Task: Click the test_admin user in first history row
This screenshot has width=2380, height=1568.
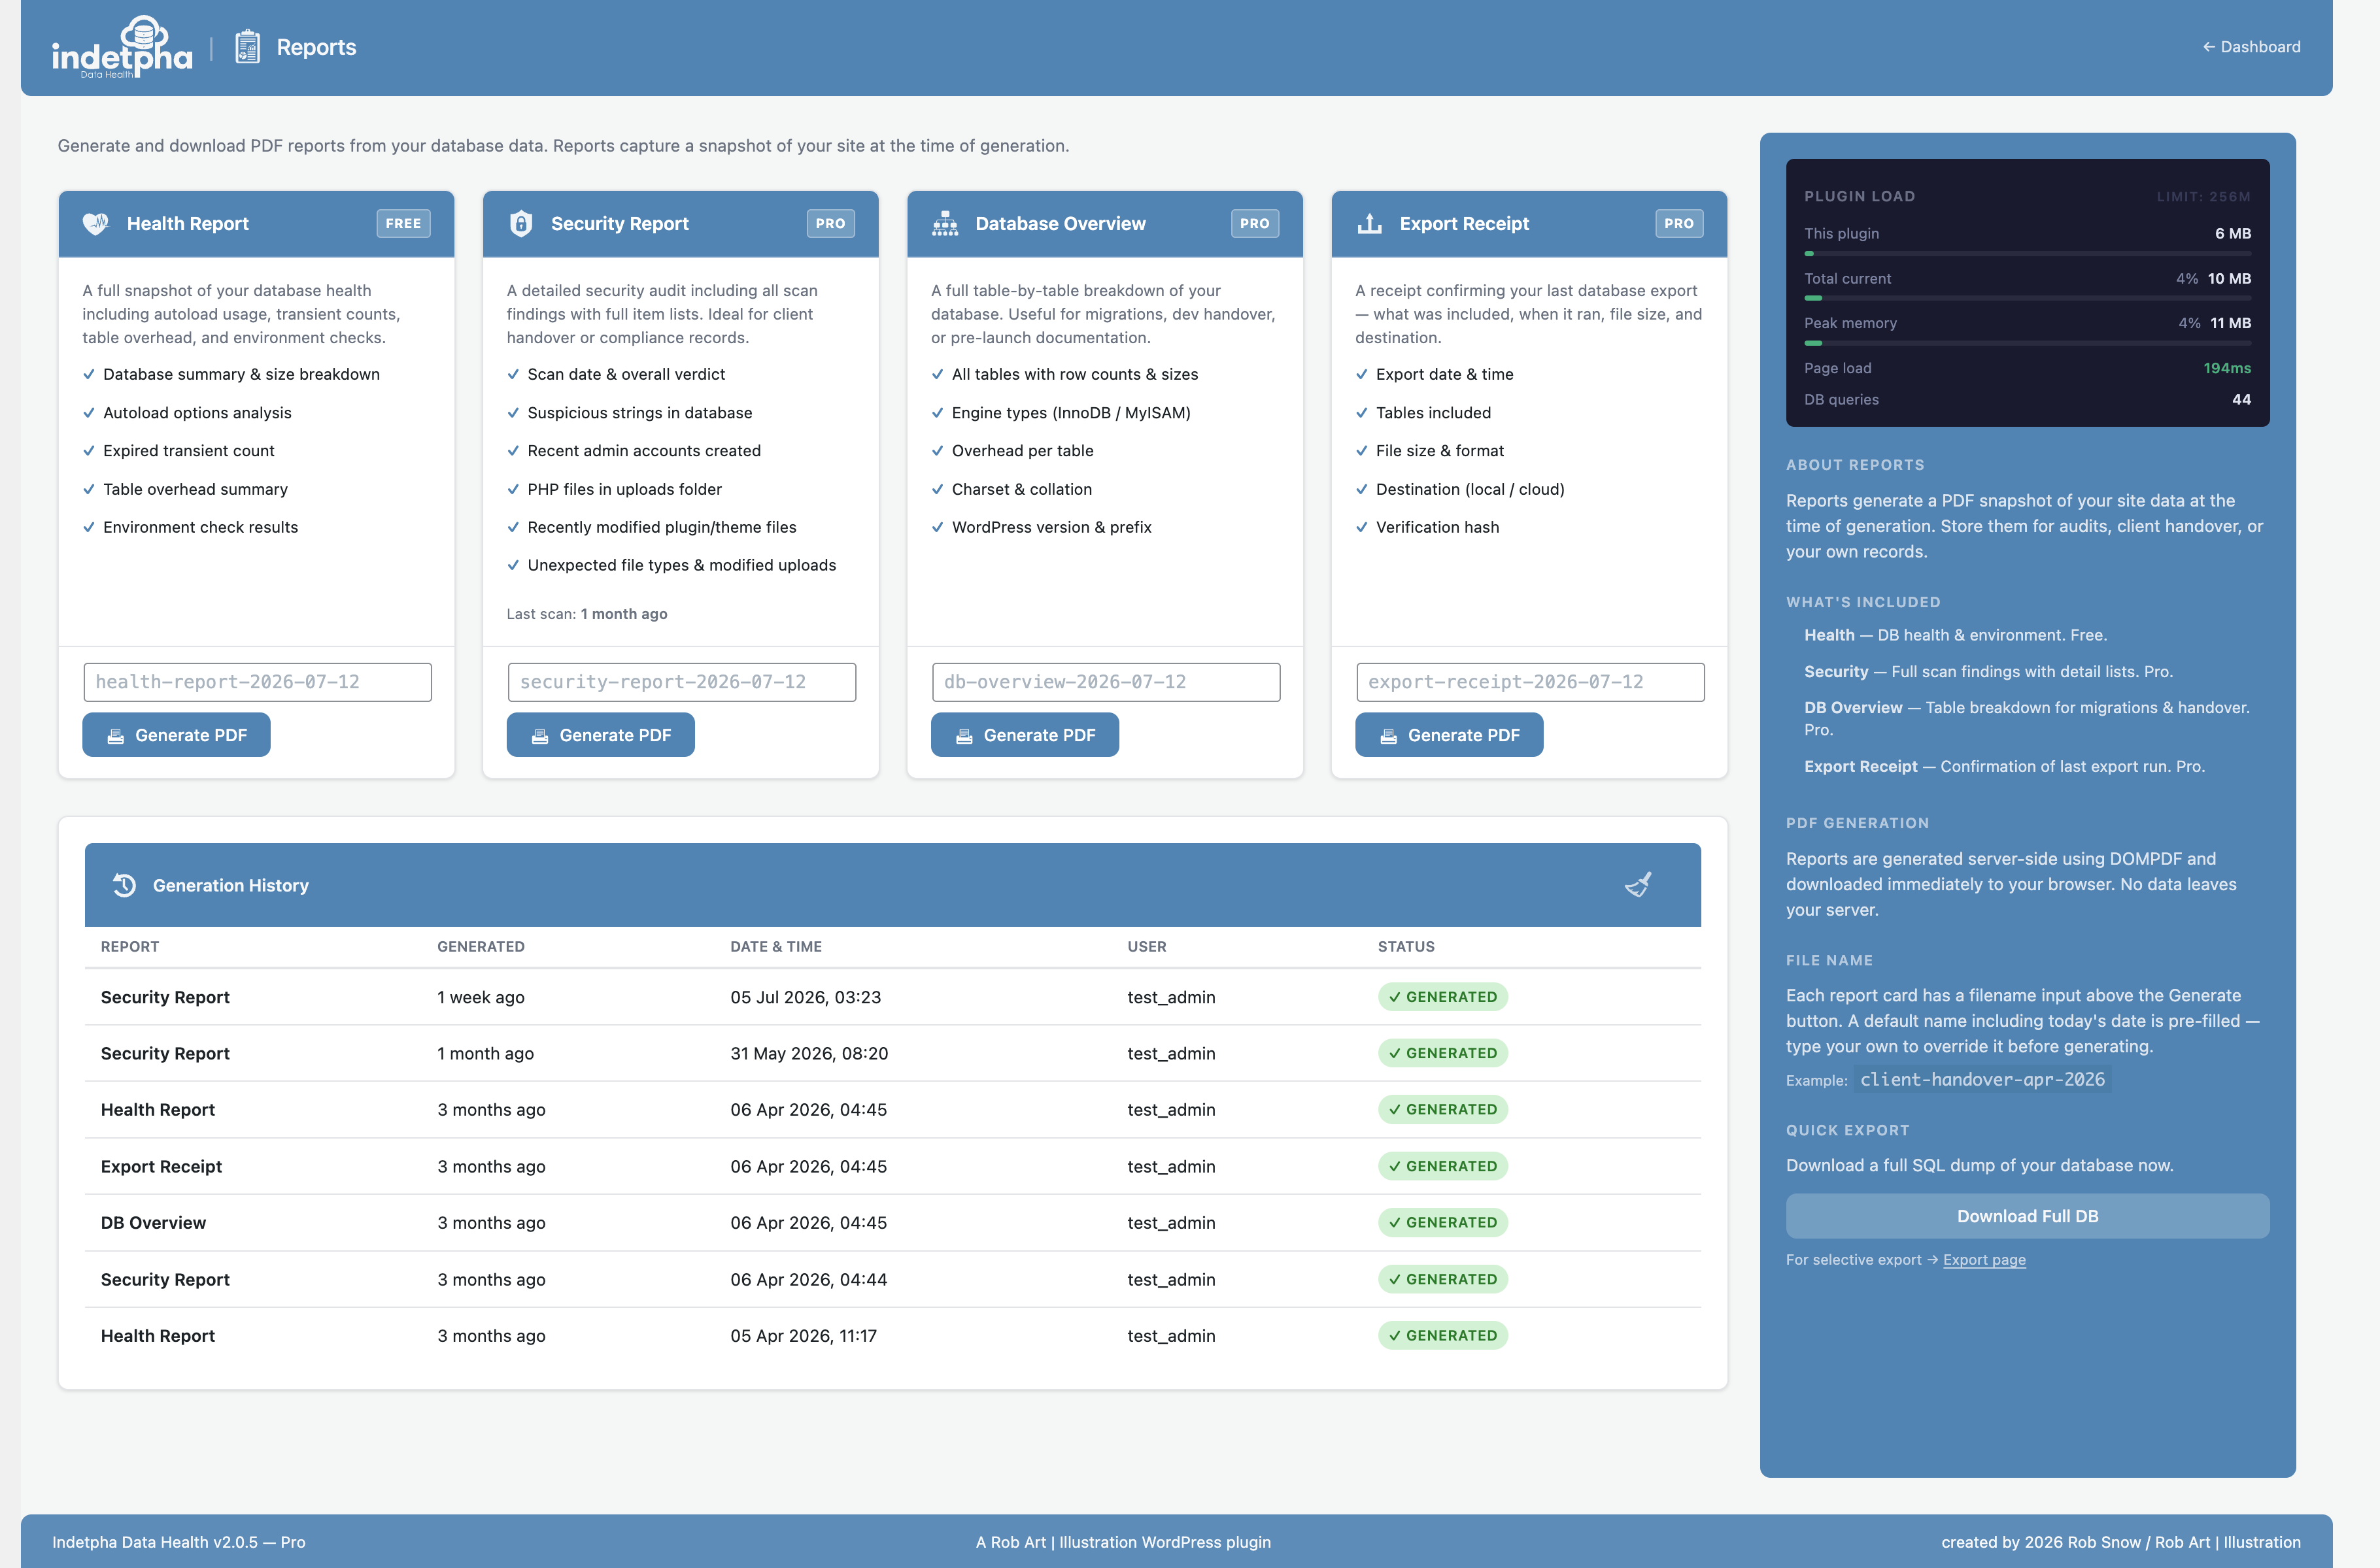Action: pos(1170,997)
